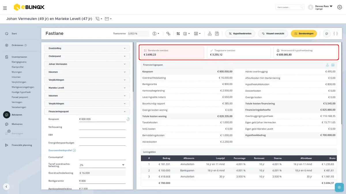The width and height of the screenshot is (346, 194).
Task: Click the info icon next to Koopsom
Action: click(x=128, y=119)
